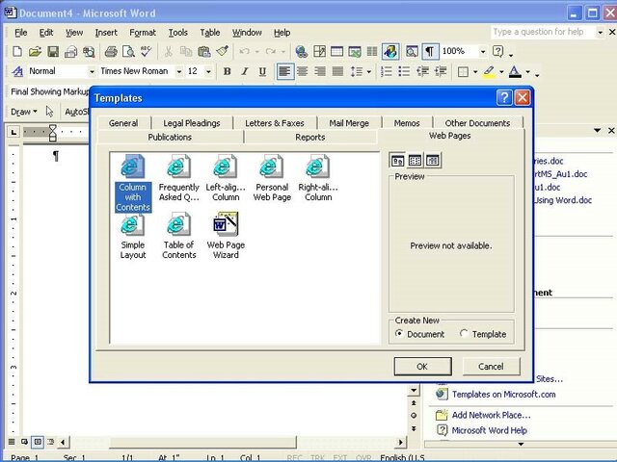Toggle Bold formatting
617x462 pixels.
pos(228,71)
